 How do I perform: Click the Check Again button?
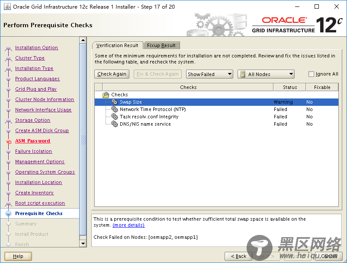tap(112, 74)
